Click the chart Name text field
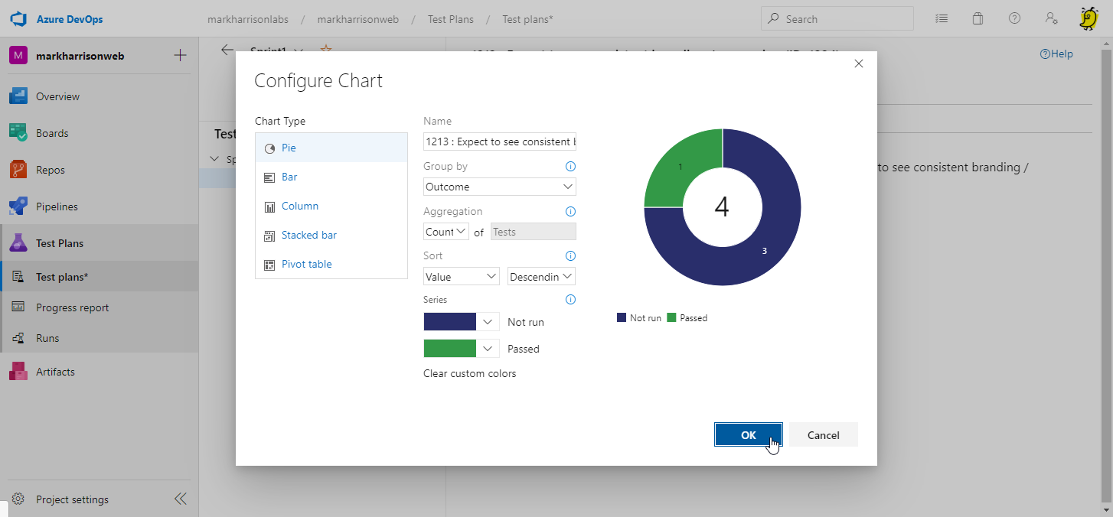Viewport: 1113px width, 517px height. 499,141
